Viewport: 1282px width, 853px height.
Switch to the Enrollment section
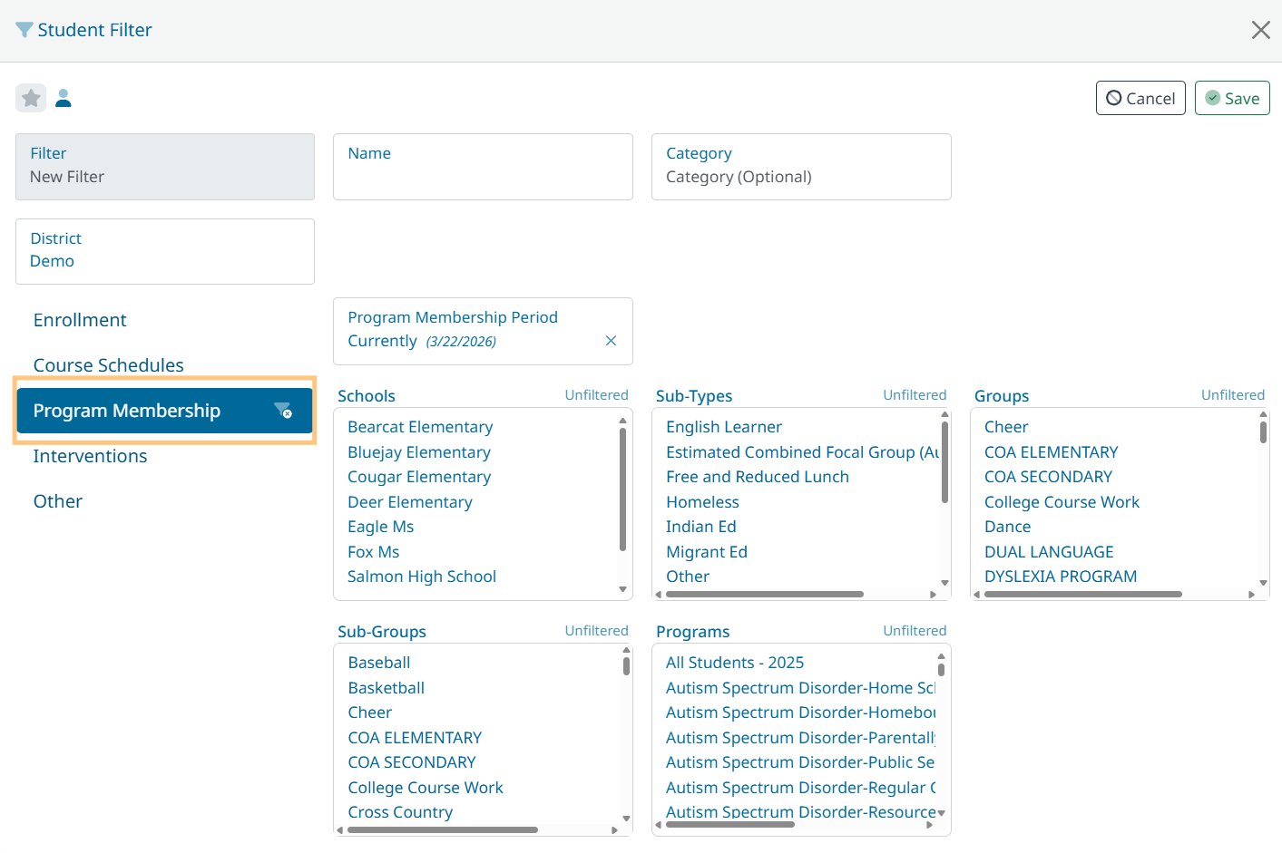coord(80,320)
